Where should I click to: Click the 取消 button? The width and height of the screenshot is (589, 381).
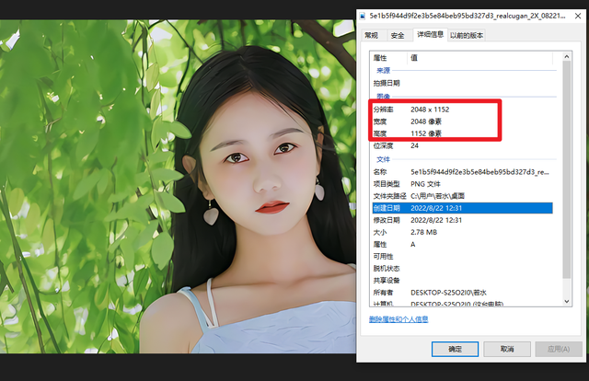[507, 349]
